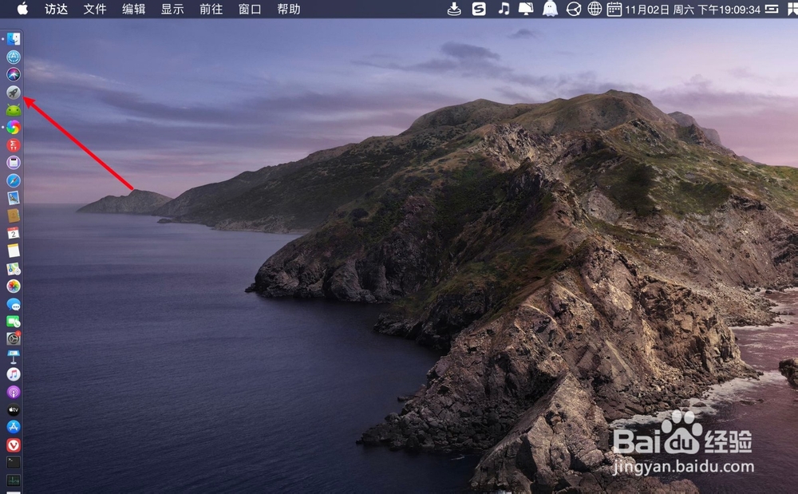This screenshot has width=798, height=494.
Task: Open the purple Podcasts icon
Action: [x=14, y=392]
